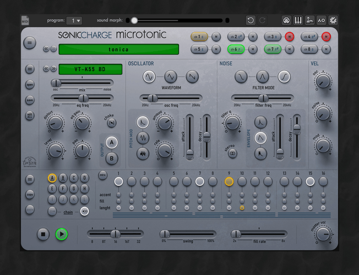Choose the sine pitch mod mode

[143, 137]
